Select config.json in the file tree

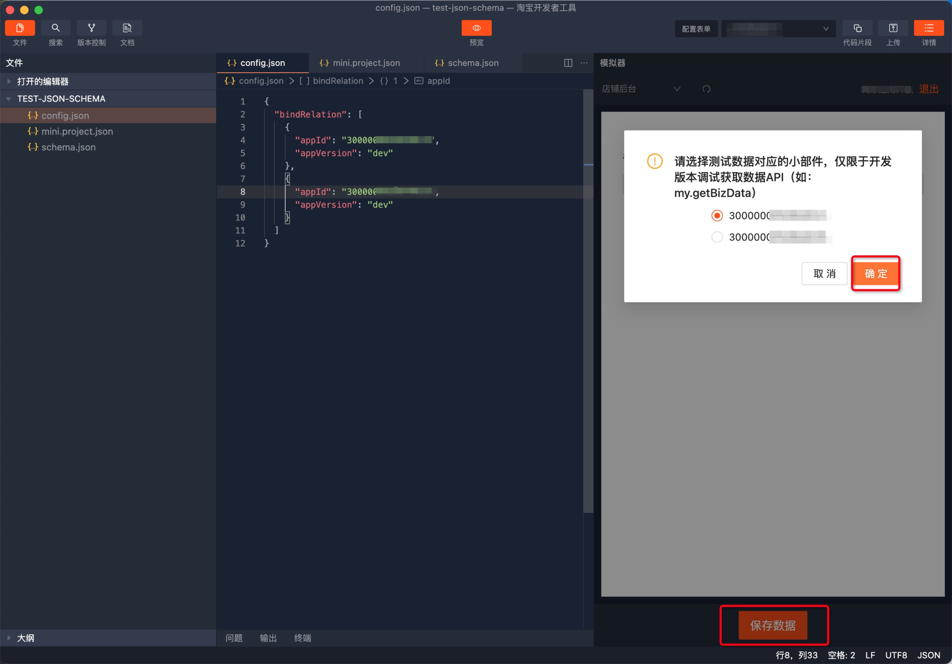click(108, 115)
